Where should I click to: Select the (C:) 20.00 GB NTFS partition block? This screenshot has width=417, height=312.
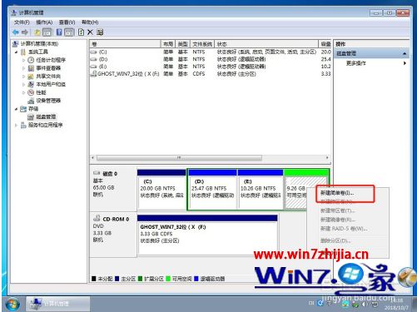tap(161, 190)
